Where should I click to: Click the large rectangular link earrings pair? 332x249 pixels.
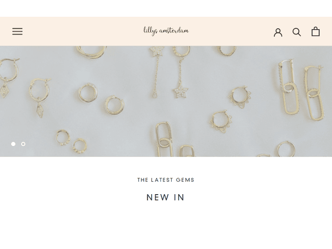pos(301,90)
